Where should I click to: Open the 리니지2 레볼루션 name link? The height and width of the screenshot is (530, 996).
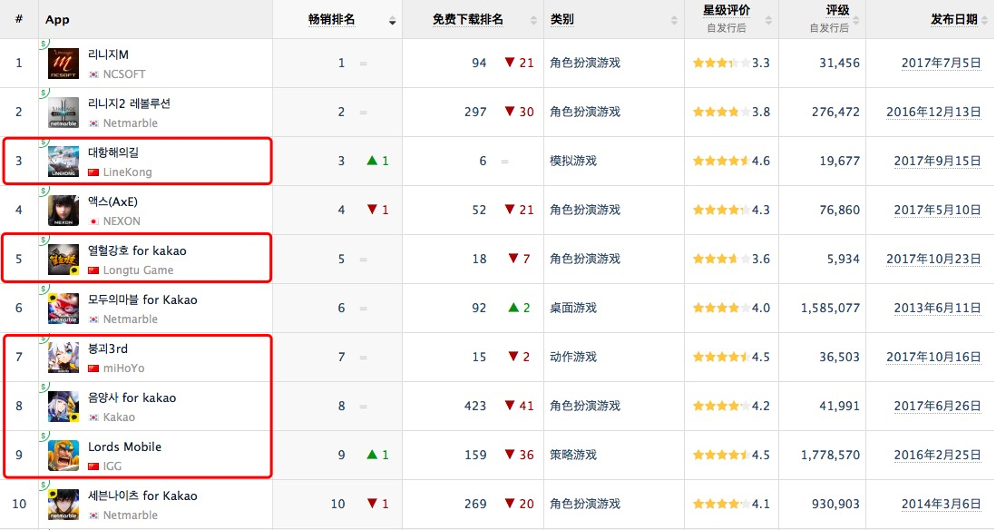(x=129, y=103)
